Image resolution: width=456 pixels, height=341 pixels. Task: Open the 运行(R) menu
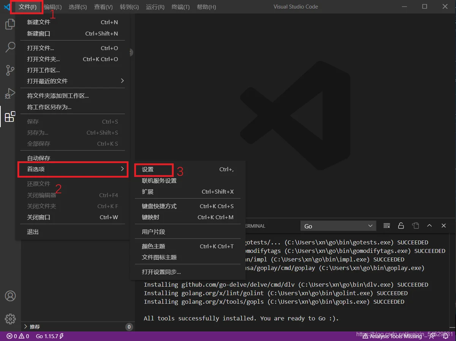click(155, 7)
